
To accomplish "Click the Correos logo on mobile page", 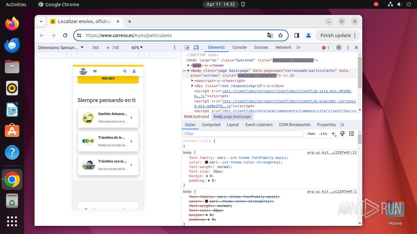I will coord(83,71).
